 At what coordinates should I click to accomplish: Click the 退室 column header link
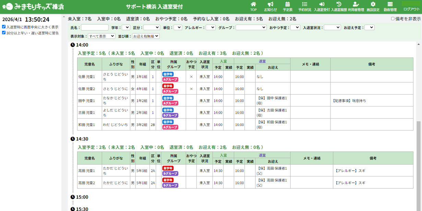pos(262,60)
